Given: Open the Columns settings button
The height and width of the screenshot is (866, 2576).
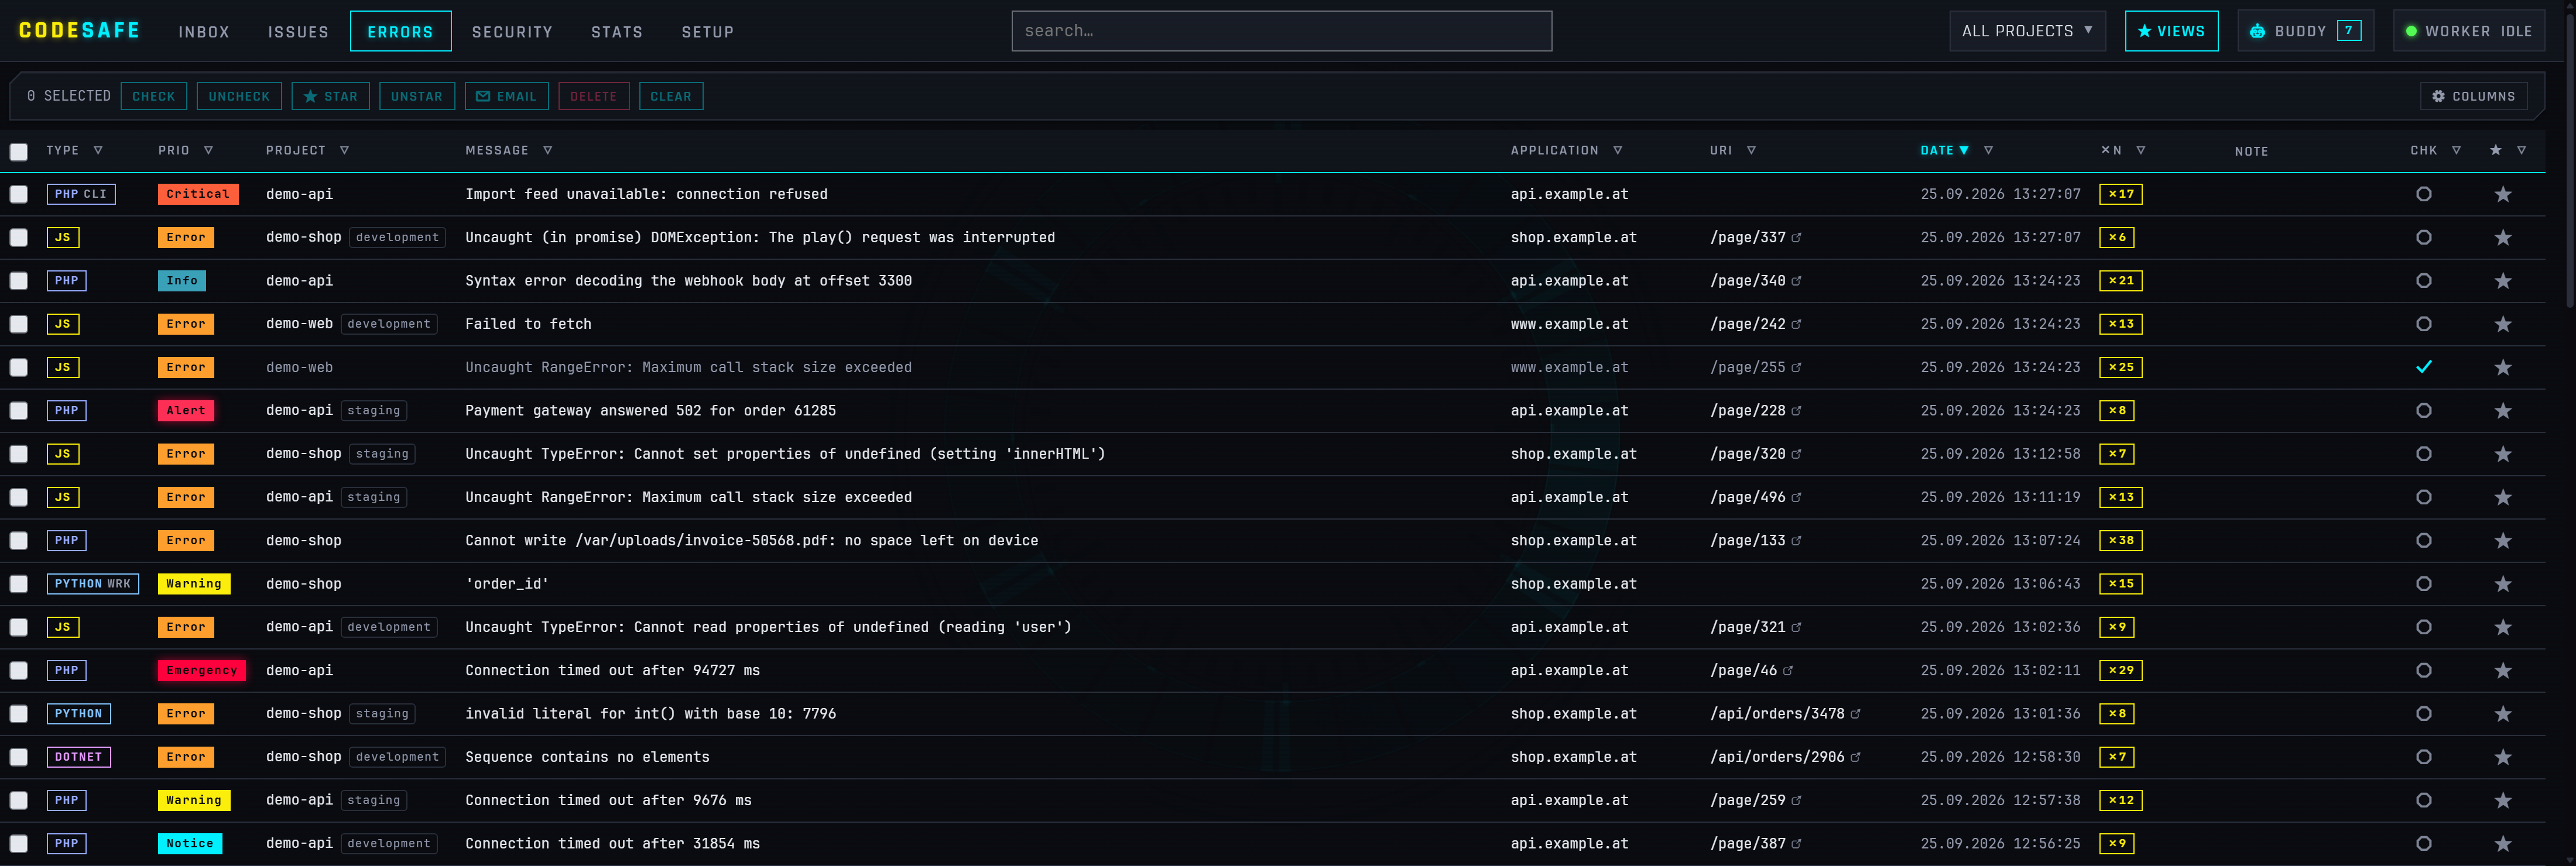Looking at the screenshot, I should tap(2473, 96).
